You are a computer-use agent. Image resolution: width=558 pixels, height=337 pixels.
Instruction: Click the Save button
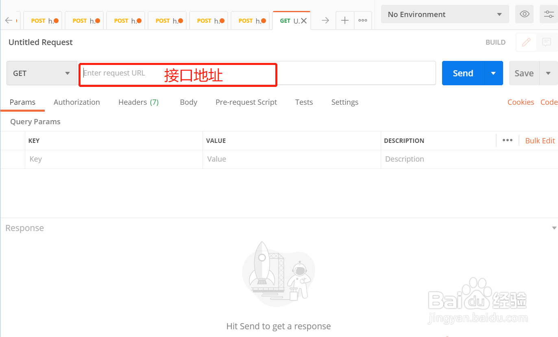click(x=524, y=73)
